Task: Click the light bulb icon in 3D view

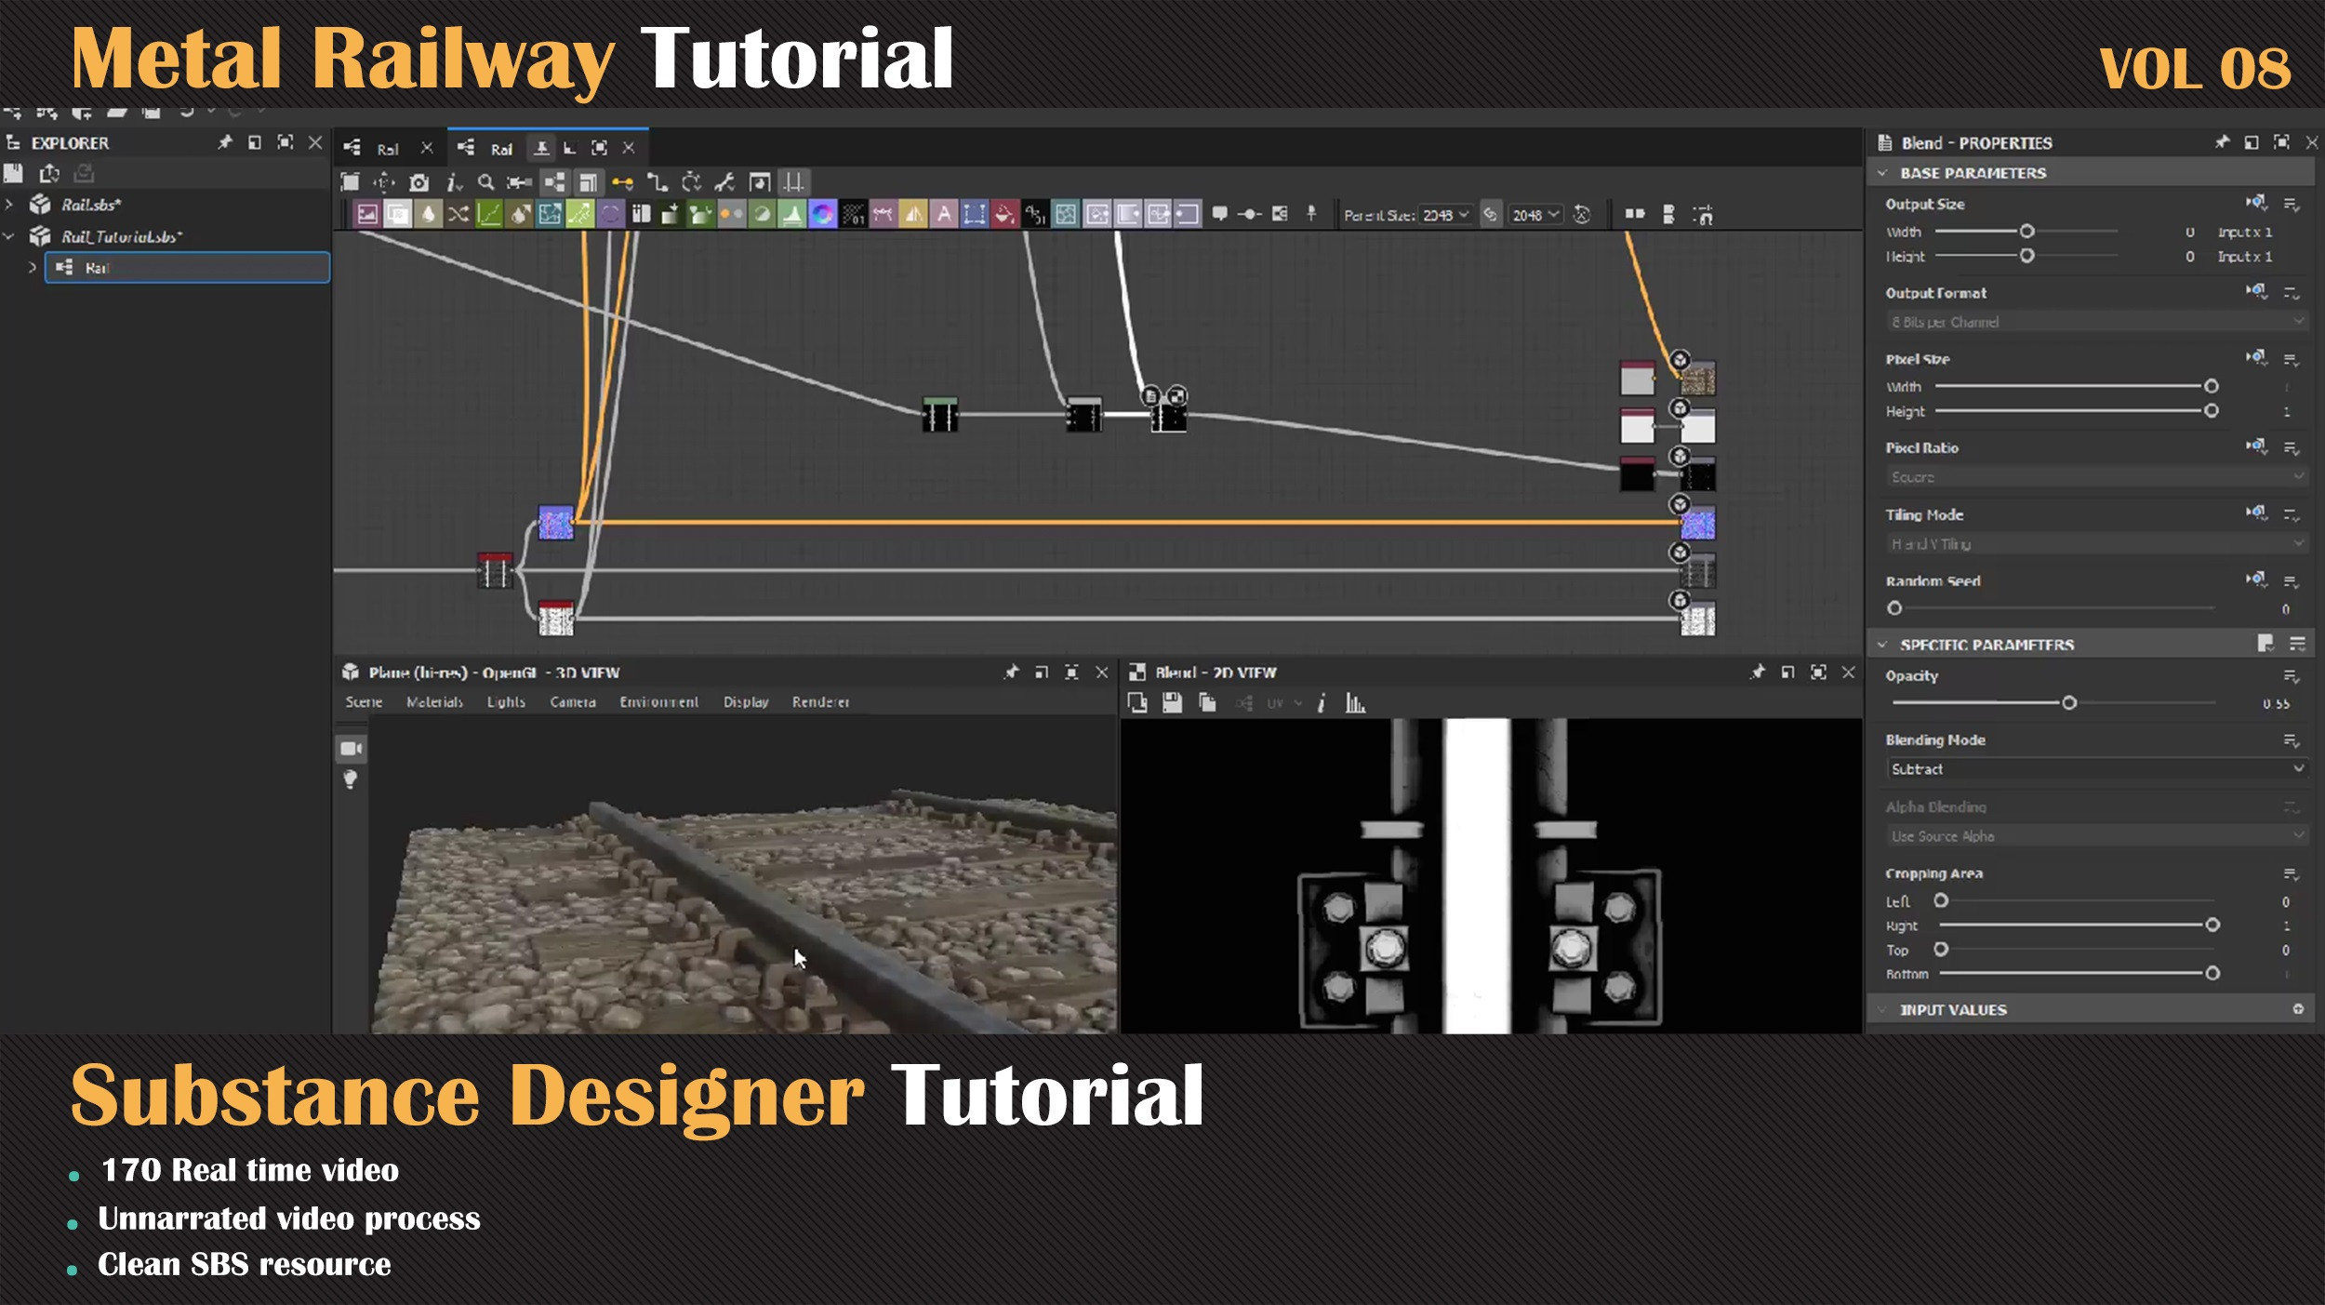Action: [x=351, y=779]
